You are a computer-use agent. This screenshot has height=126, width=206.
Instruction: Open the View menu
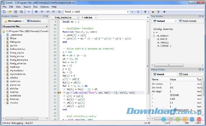click(x=18, y=7)
